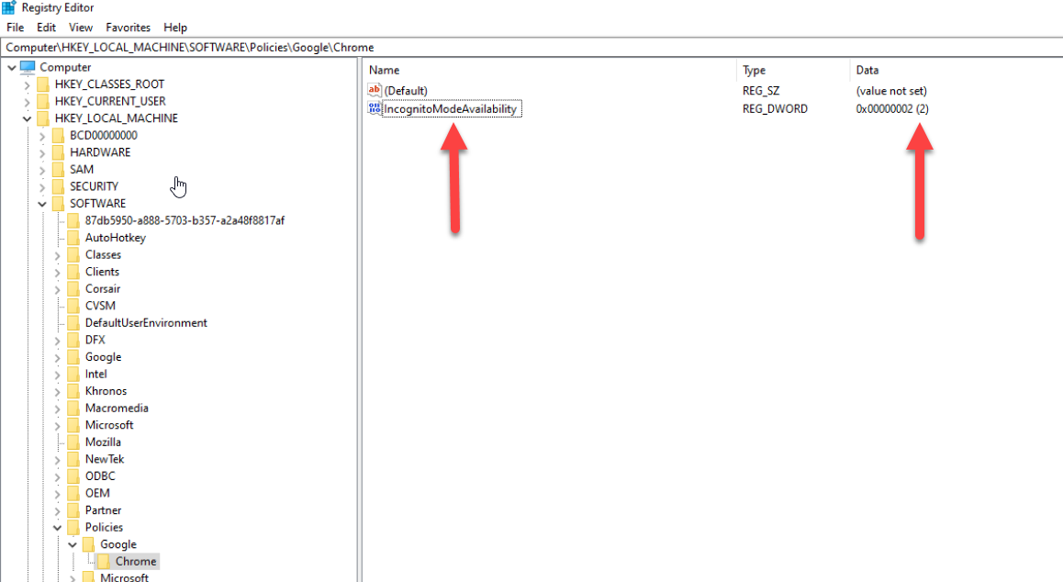Select the DFX key
This screenshot has width=1063, height=582.
coord(95,340)
